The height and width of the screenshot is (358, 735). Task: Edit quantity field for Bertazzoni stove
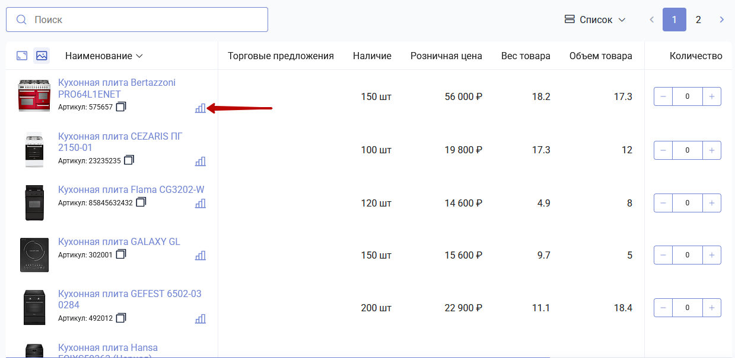tap(688, 96)
